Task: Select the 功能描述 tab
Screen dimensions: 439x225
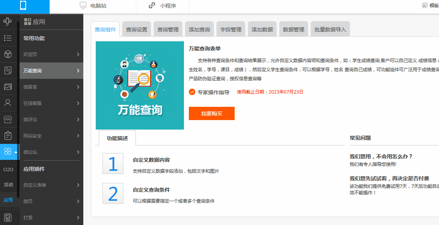Action: 117,138
